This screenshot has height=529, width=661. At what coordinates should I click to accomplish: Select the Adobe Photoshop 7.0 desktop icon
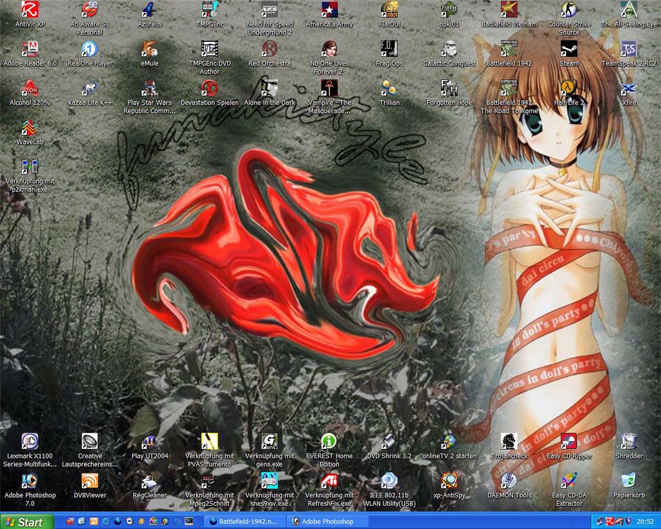coord(30,481)
